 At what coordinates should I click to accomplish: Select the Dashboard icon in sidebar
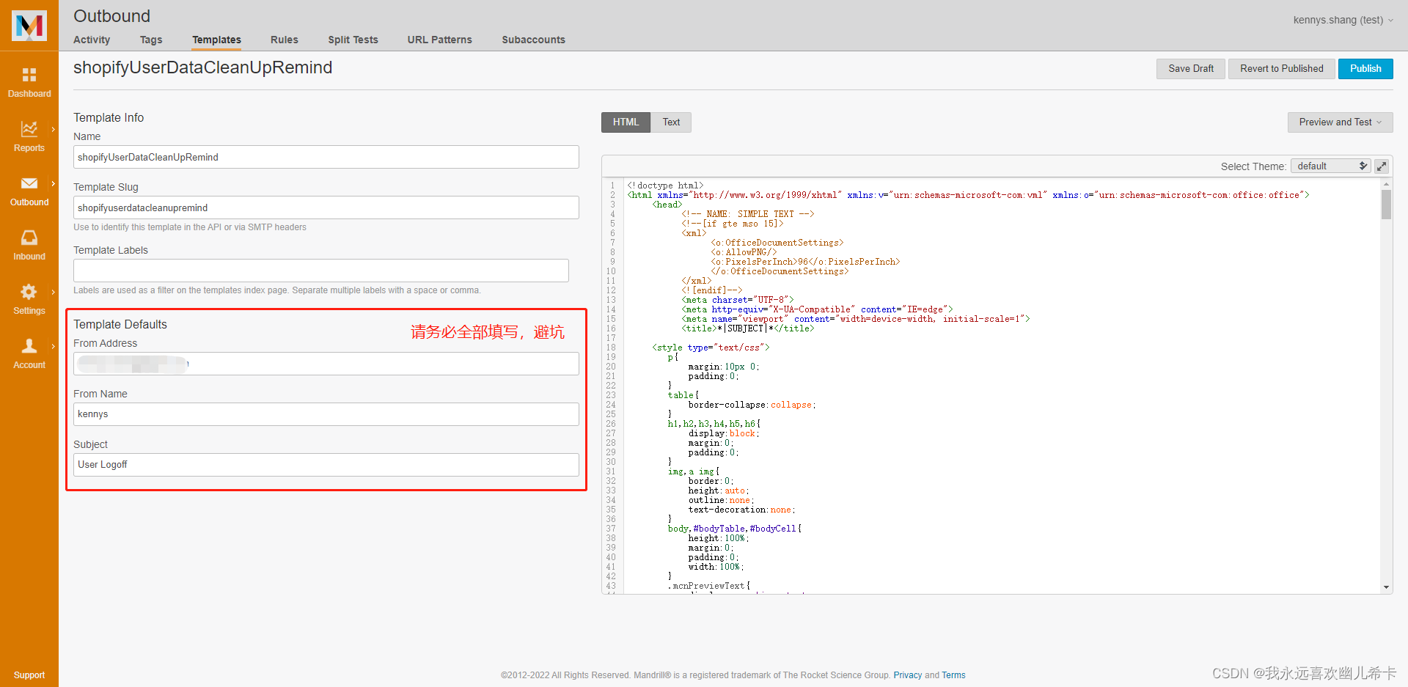point(29,76)
